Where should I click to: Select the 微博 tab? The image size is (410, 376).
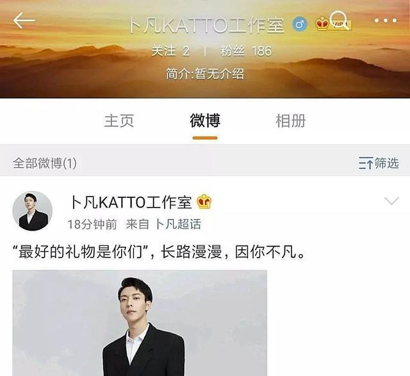(x=205, y=121)
